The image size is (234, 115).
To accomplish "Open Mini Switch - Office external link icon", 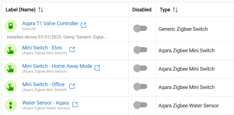I will (72, 86).
